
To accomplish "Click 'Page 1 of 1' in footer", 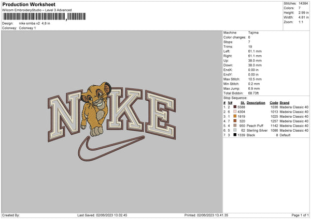I will [x=300, y=215].
